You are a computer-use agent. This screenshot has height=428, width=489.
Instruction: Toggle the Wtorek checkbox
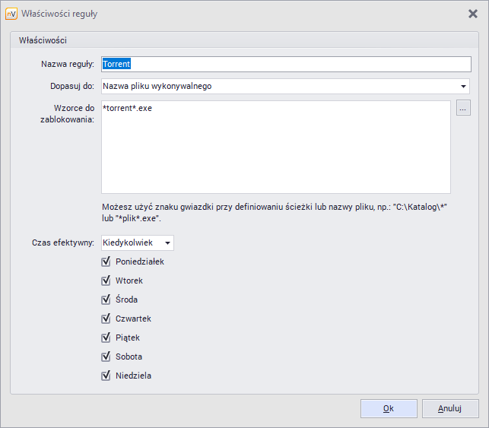coord(106,281)
